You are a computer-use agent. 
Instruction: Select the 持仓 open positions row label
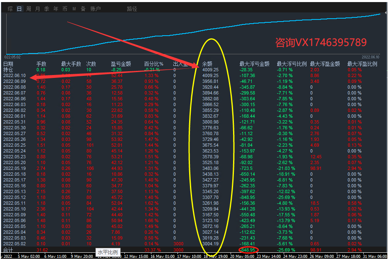click(8, 70)
